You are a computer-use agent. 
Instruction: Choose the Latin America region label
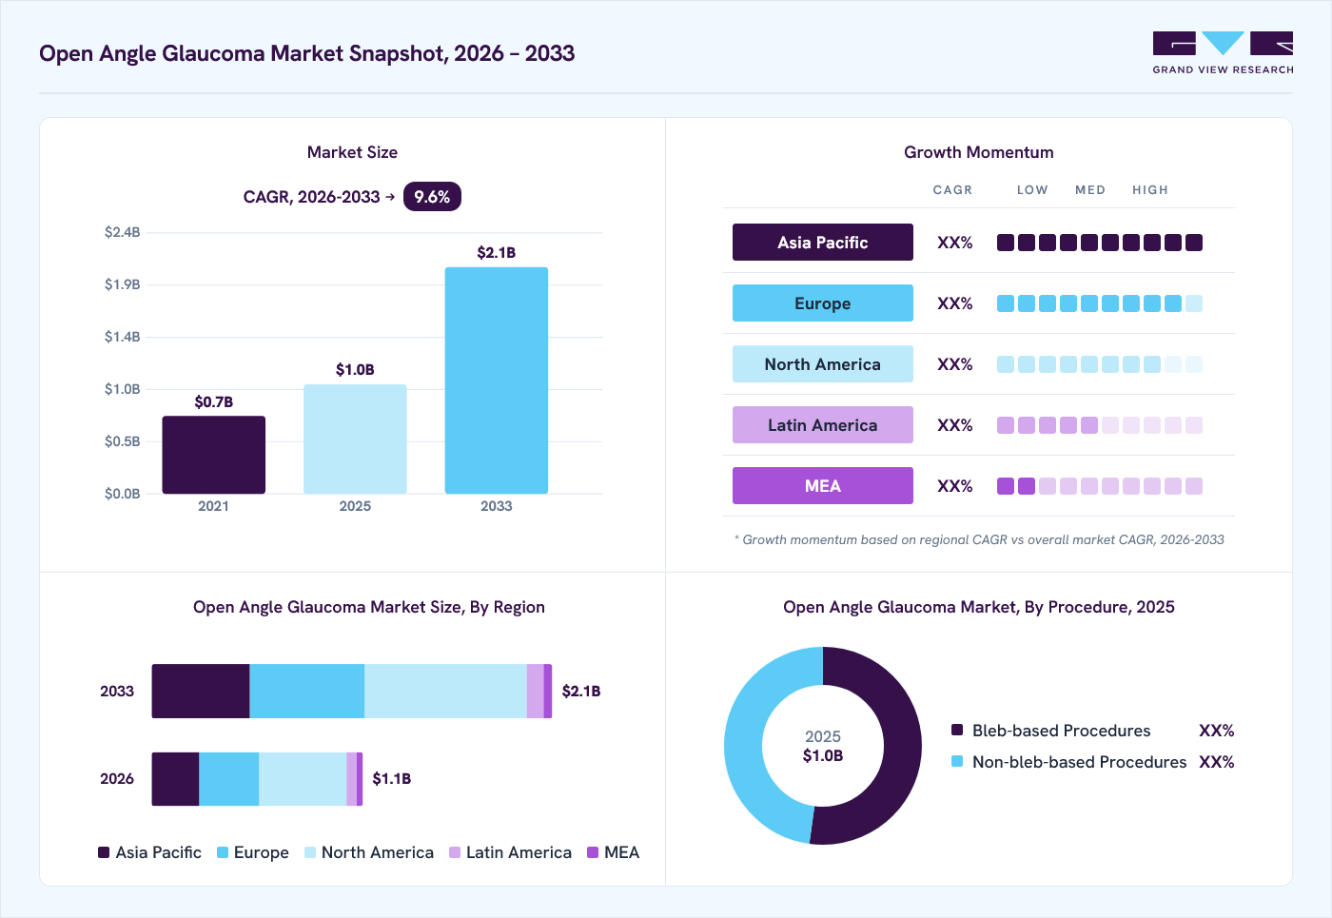pyautogui.click(x=823, y=425)
